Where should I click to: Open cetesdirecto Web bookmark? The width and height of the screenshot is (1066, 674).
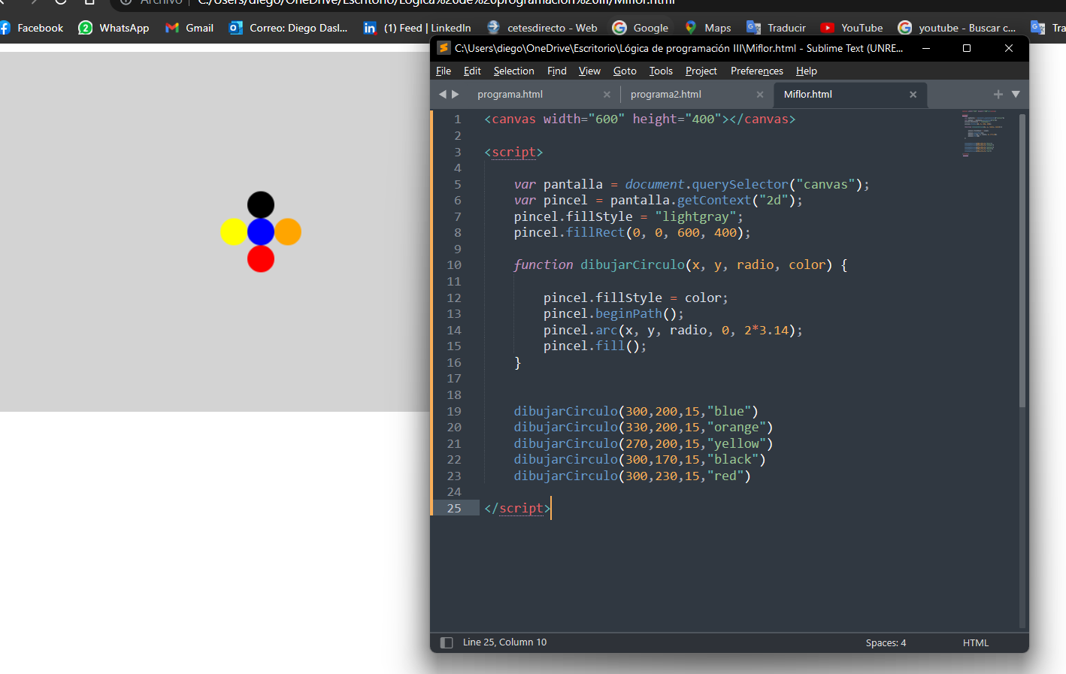[x=542, y=28]
